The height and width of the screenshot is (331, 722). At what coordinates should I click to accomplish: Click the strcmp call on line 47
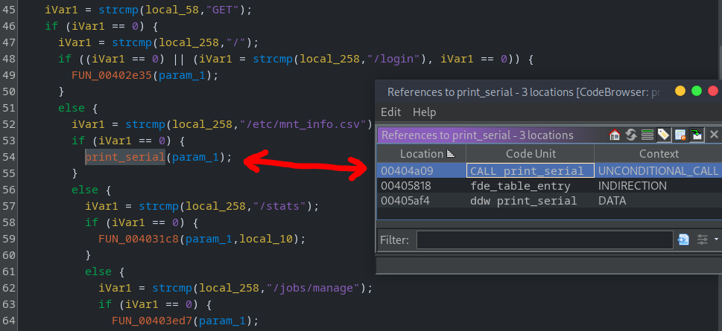[132, 42]
